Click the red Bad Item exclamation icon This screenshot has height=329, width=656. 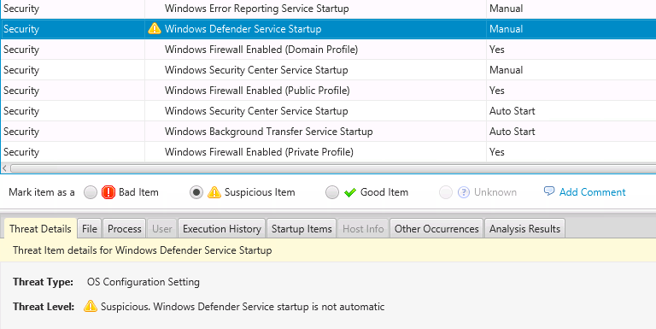pos(108,192)
